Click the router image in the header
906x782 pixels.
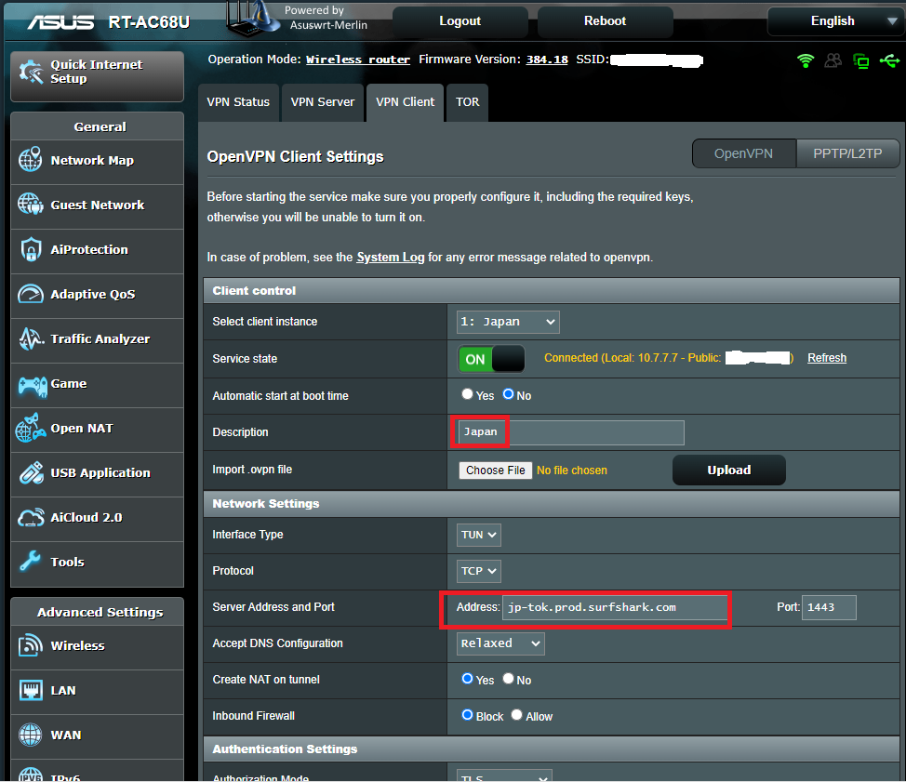(x=252, y=18)
